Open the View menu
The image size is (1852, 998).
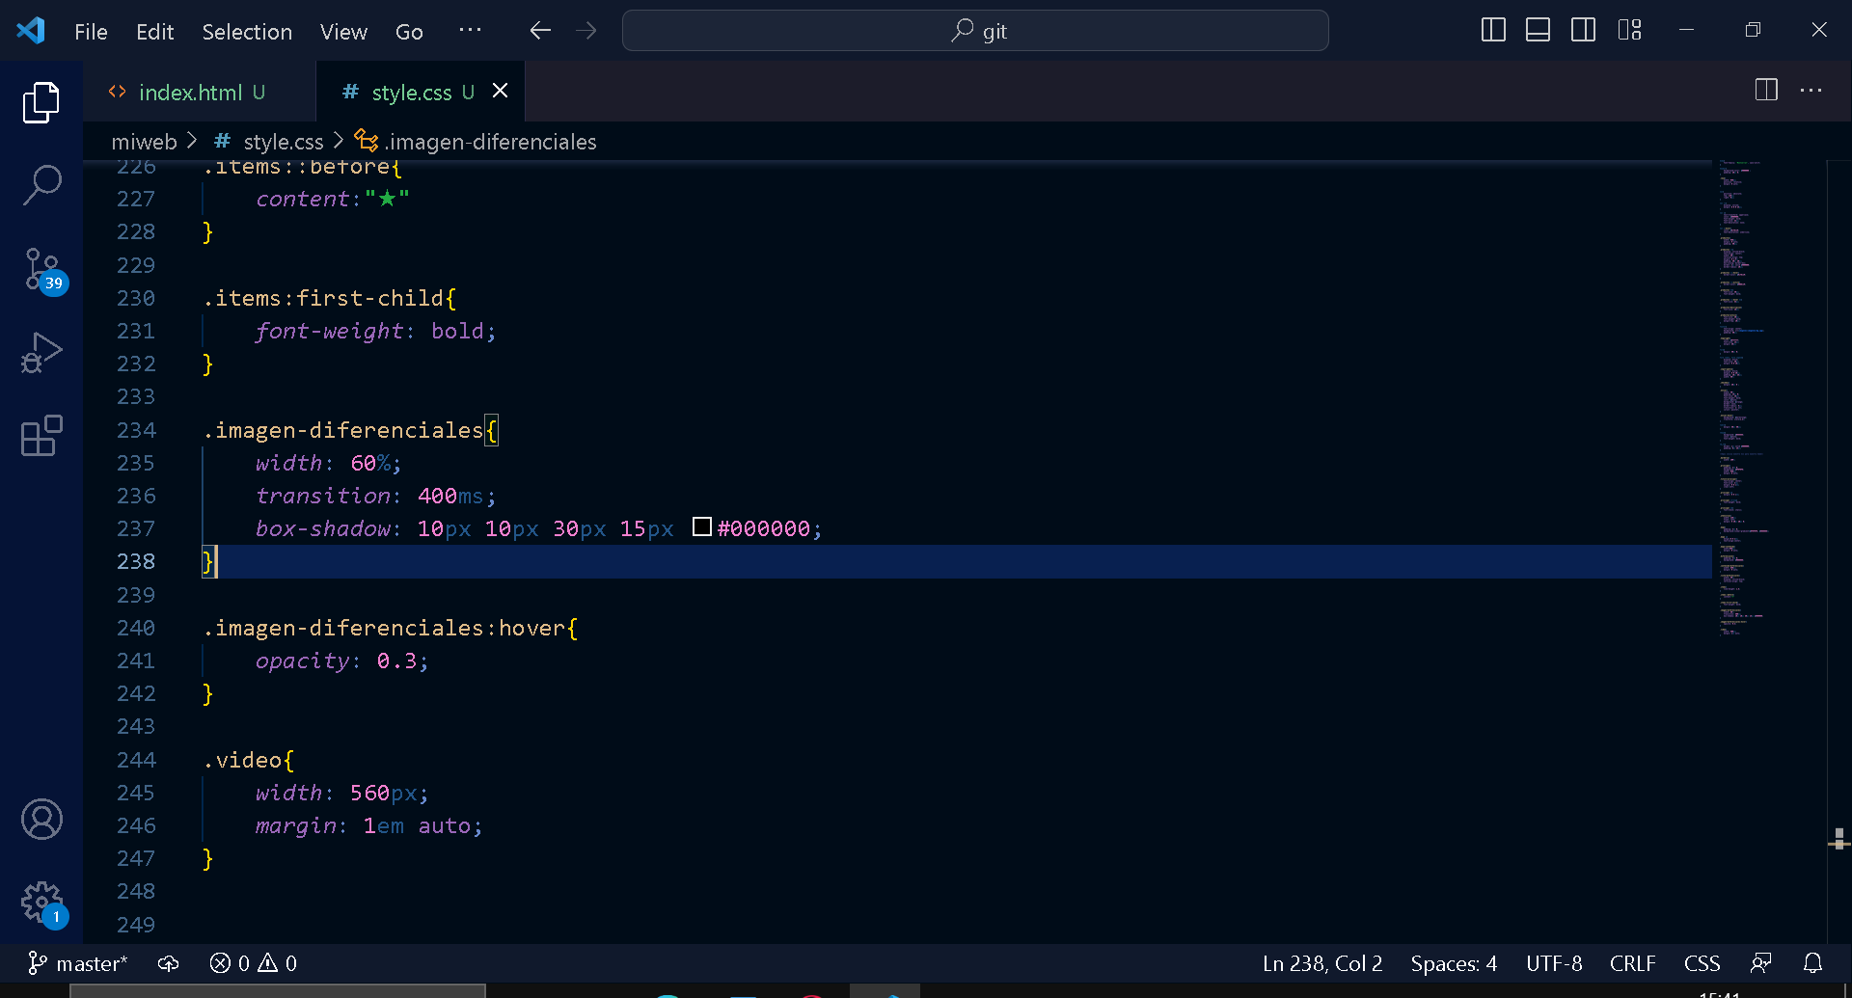point(343,32)
